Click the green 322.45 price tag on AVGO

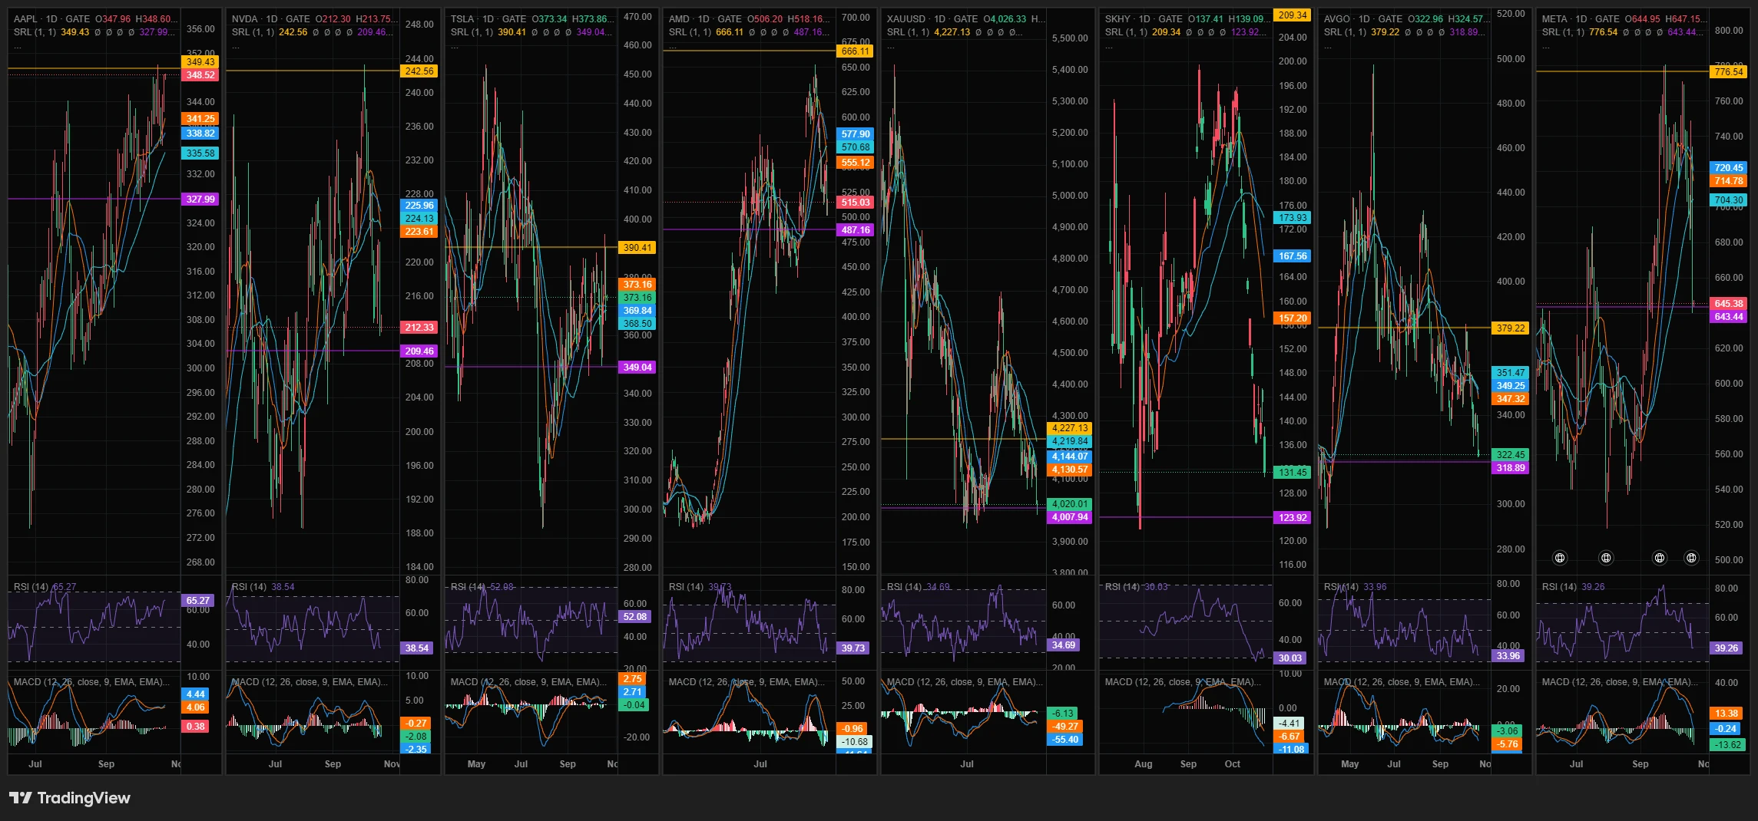(x=1510, y=455)
